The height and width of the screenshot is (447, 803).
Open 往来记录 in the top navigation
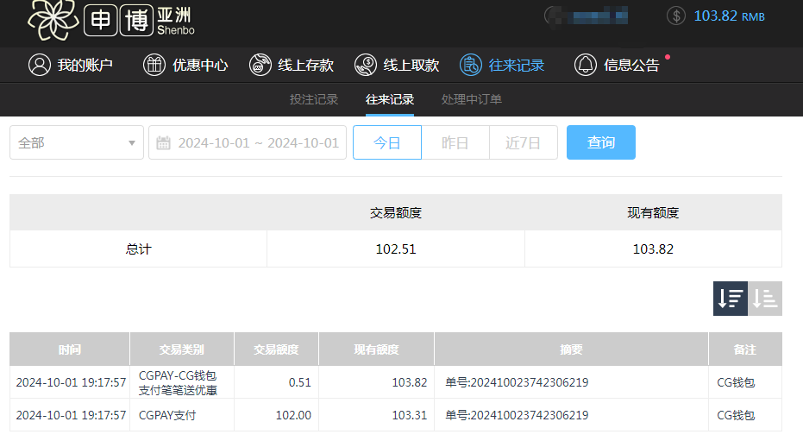[503, 65]
